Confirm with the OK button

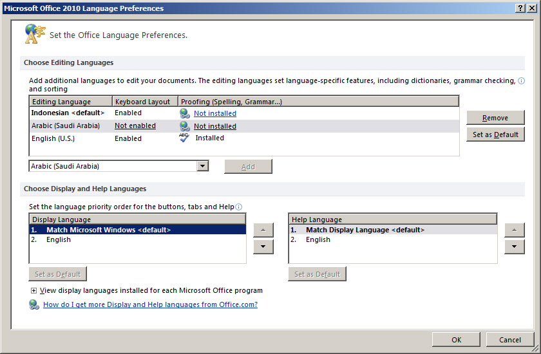(456, 340)
